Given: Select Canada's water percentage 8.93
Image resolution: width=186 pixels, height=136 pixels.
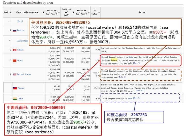Looking at the screenshot, I should click(x=98, y=50).
